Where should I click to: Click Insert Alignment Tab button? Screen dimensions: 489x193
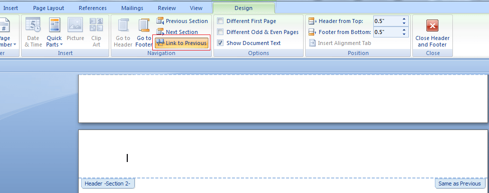coord(340,43)
